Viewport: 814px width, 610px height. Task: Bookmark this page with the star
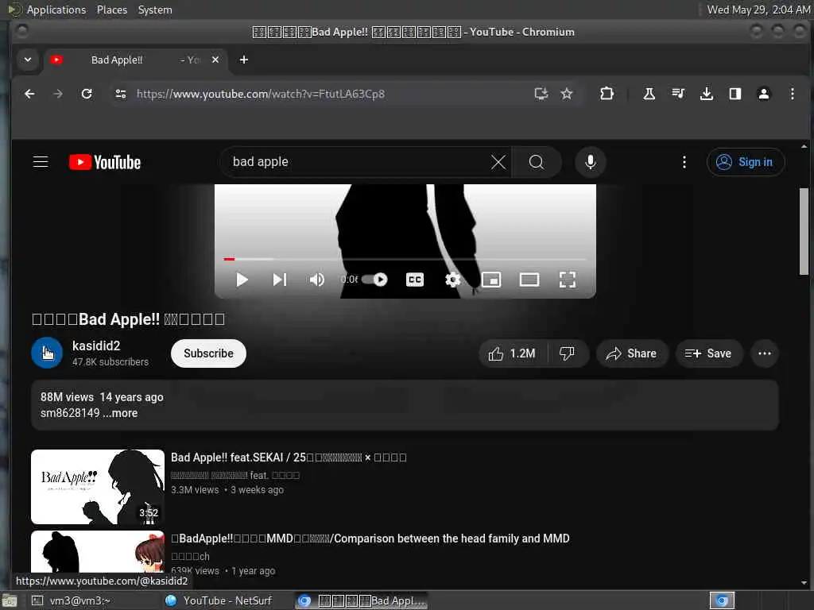point(566,94)
